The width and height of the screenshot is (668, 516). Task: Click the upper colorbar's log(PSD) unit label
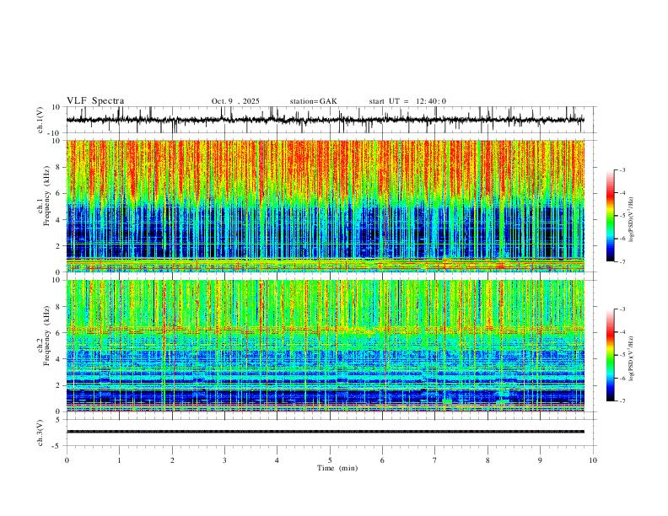pos(632,220)
